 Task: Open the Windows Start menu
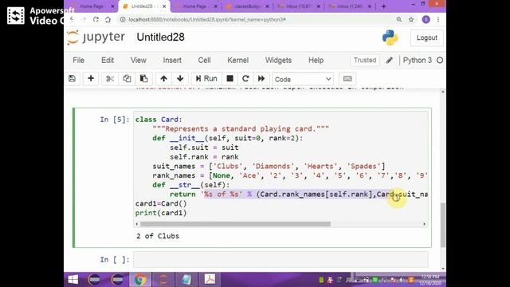[73, 280]
